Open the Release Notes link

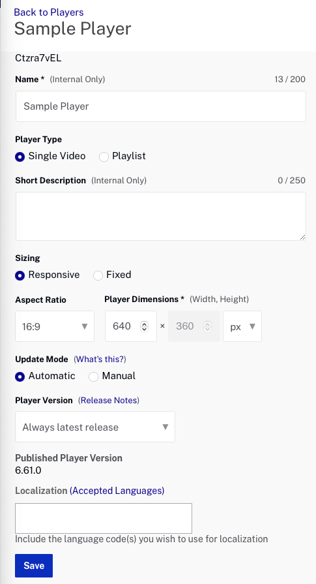[x=109, y=401]
